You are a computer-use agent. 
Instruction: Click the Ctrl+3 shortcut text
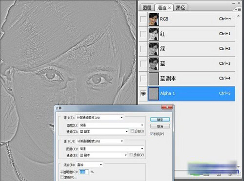pyautogui.click(x=224, y=63)
